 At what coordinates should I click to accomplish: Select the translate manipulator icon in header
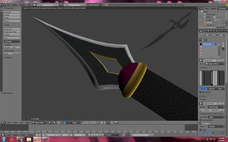pos(64,123)
